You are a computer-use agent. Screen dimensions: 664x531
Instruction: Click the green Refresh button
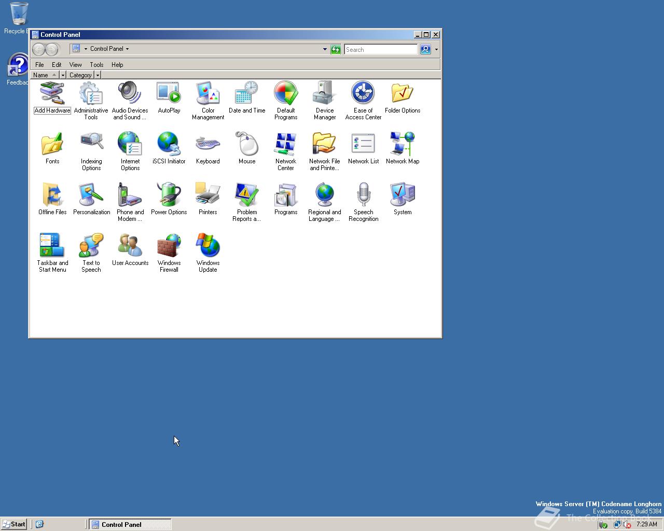point(336,50)
